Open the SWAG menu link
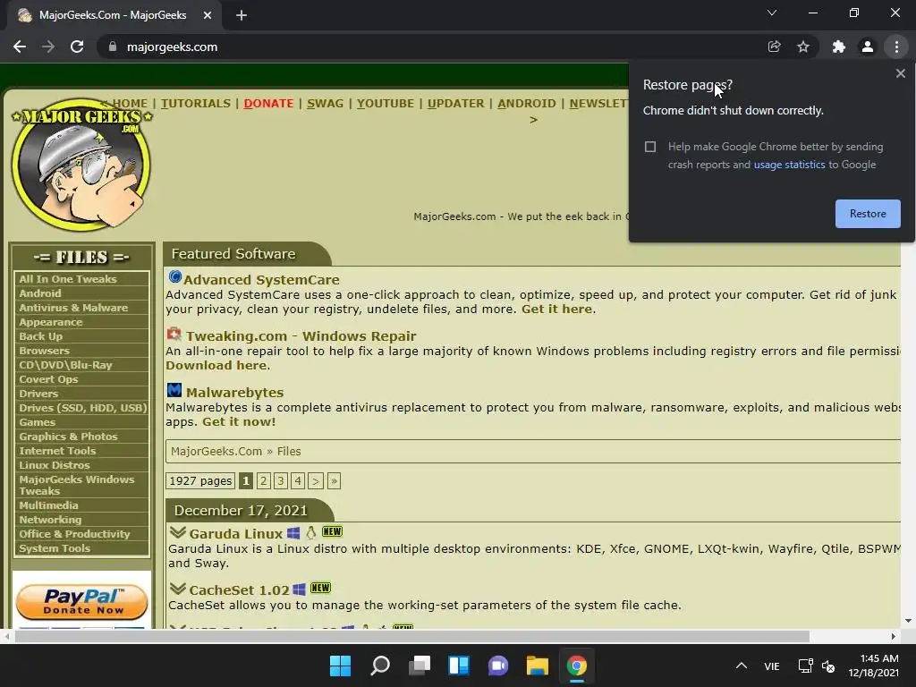The image size is (916, 687). click(x=325, y=104)
